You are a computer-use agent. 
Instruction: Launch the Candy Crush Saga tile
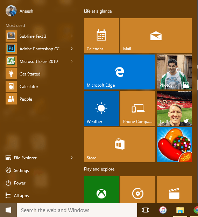pyautogui.click(x=174, y=145)
